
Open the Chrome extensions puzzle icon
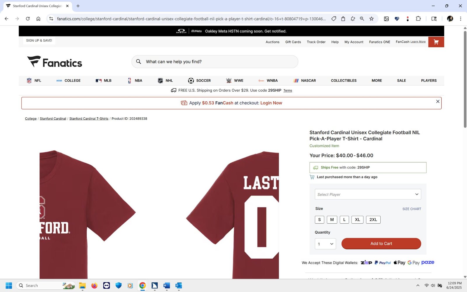418,19
